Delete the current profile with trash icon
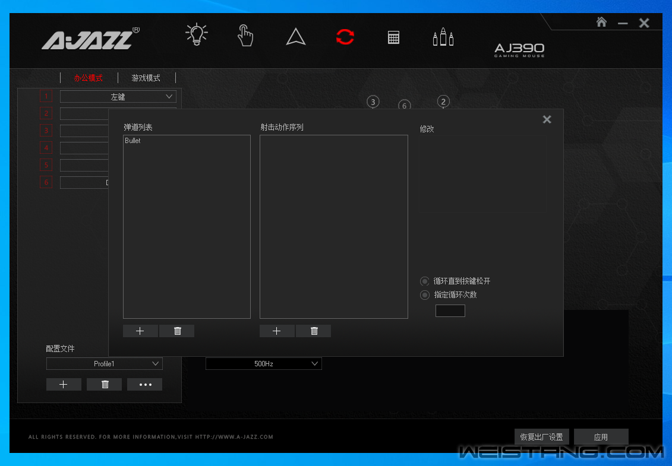The image size is (672, 466). (x=105, y=385)
